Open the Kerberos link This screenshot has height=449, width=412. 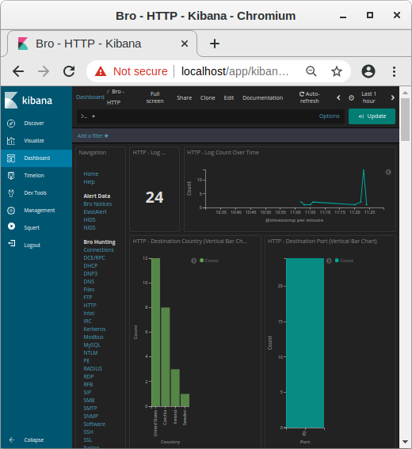94,329
